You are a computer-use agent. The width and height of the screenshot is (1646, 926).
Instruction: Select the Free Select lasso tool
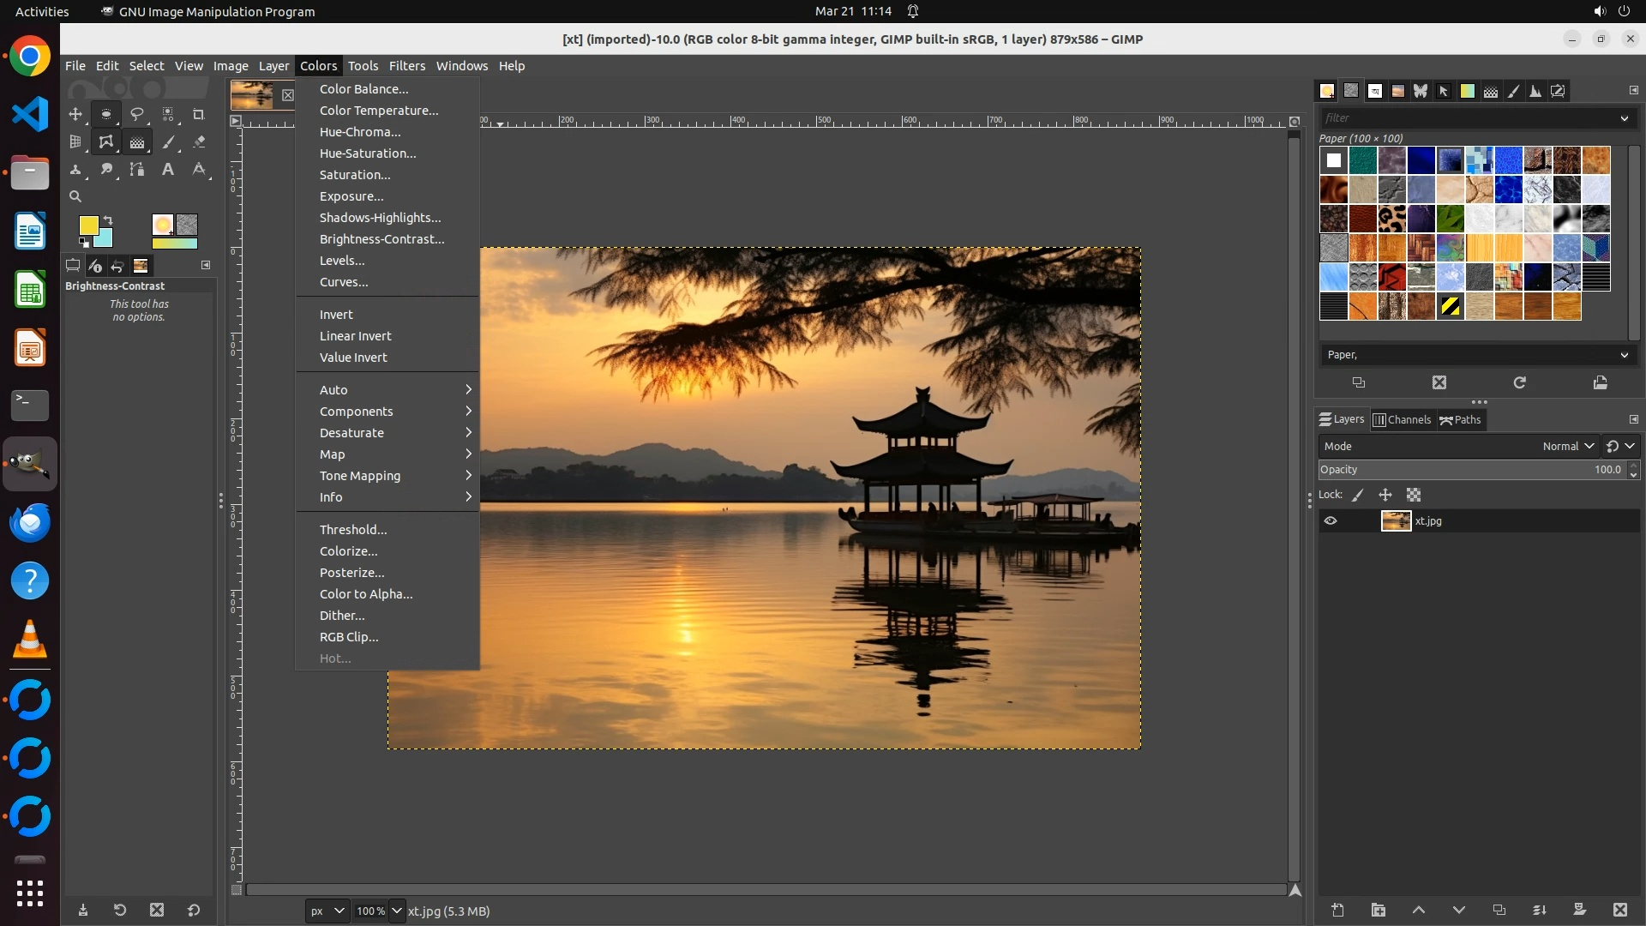coord(136,114)
